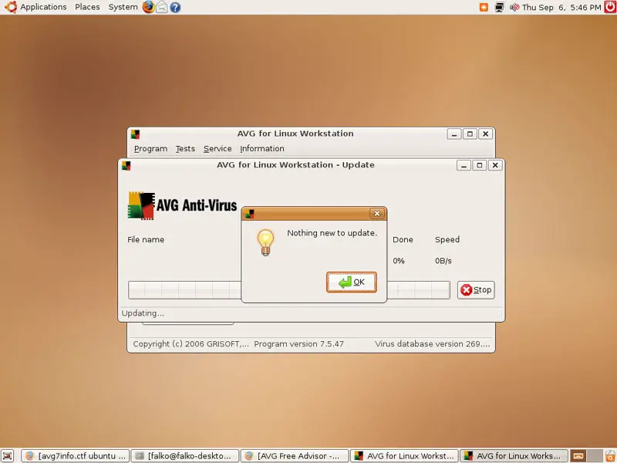Viewport: 617px width, 463px height.
Task: Switch to the '[AVG Free Advisor -...' taskbar window
Action: [295, 456]
